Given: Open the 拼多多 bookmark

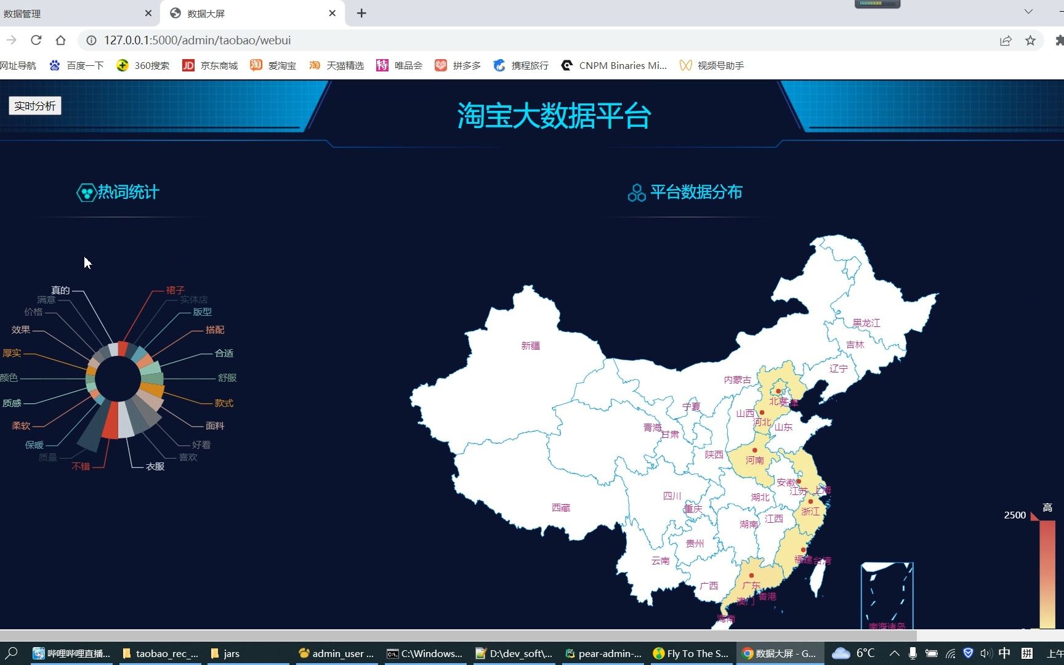Looking at the screenshot, I should (458, 65).
